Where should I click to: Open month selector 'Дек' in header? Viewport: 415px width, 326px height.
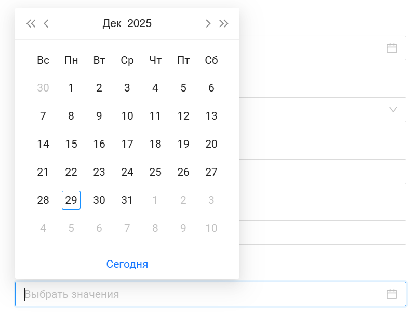[x=112, y=23]
